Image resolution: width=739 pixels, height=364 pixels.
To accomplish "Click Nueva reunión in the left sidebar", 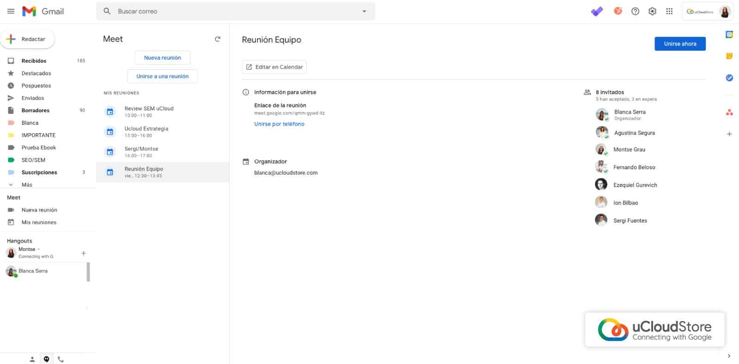I will point(39,210).
